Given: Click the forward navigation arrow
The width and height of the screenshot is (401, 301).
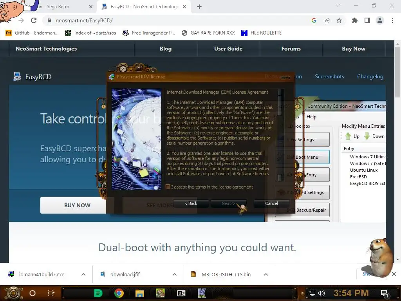Looking at the screenshot, I should pyautogui.click(x=21, y=20).
